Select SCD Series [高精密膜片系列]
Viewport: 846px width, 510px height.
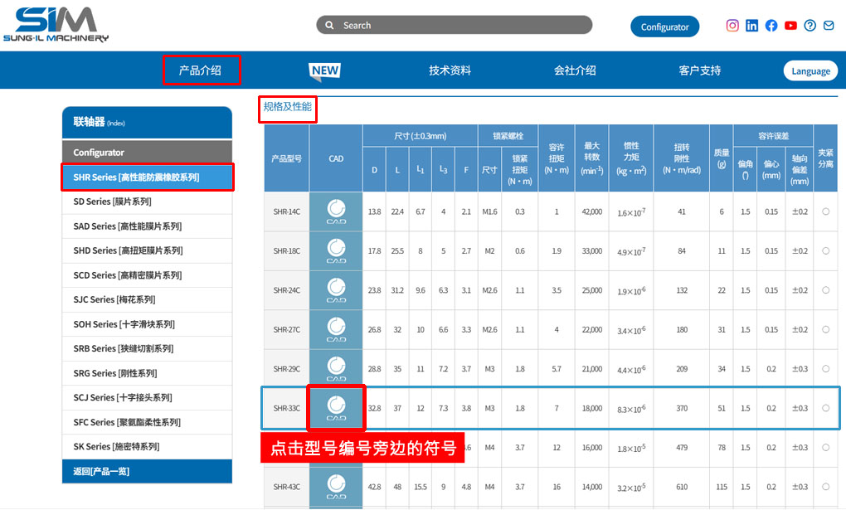pos(148,275)
